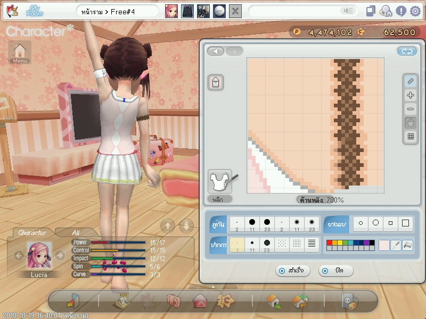Select large square eraser
Image resolution: width=426 pixels, height=319 pixels.
(x=405, y=223)
